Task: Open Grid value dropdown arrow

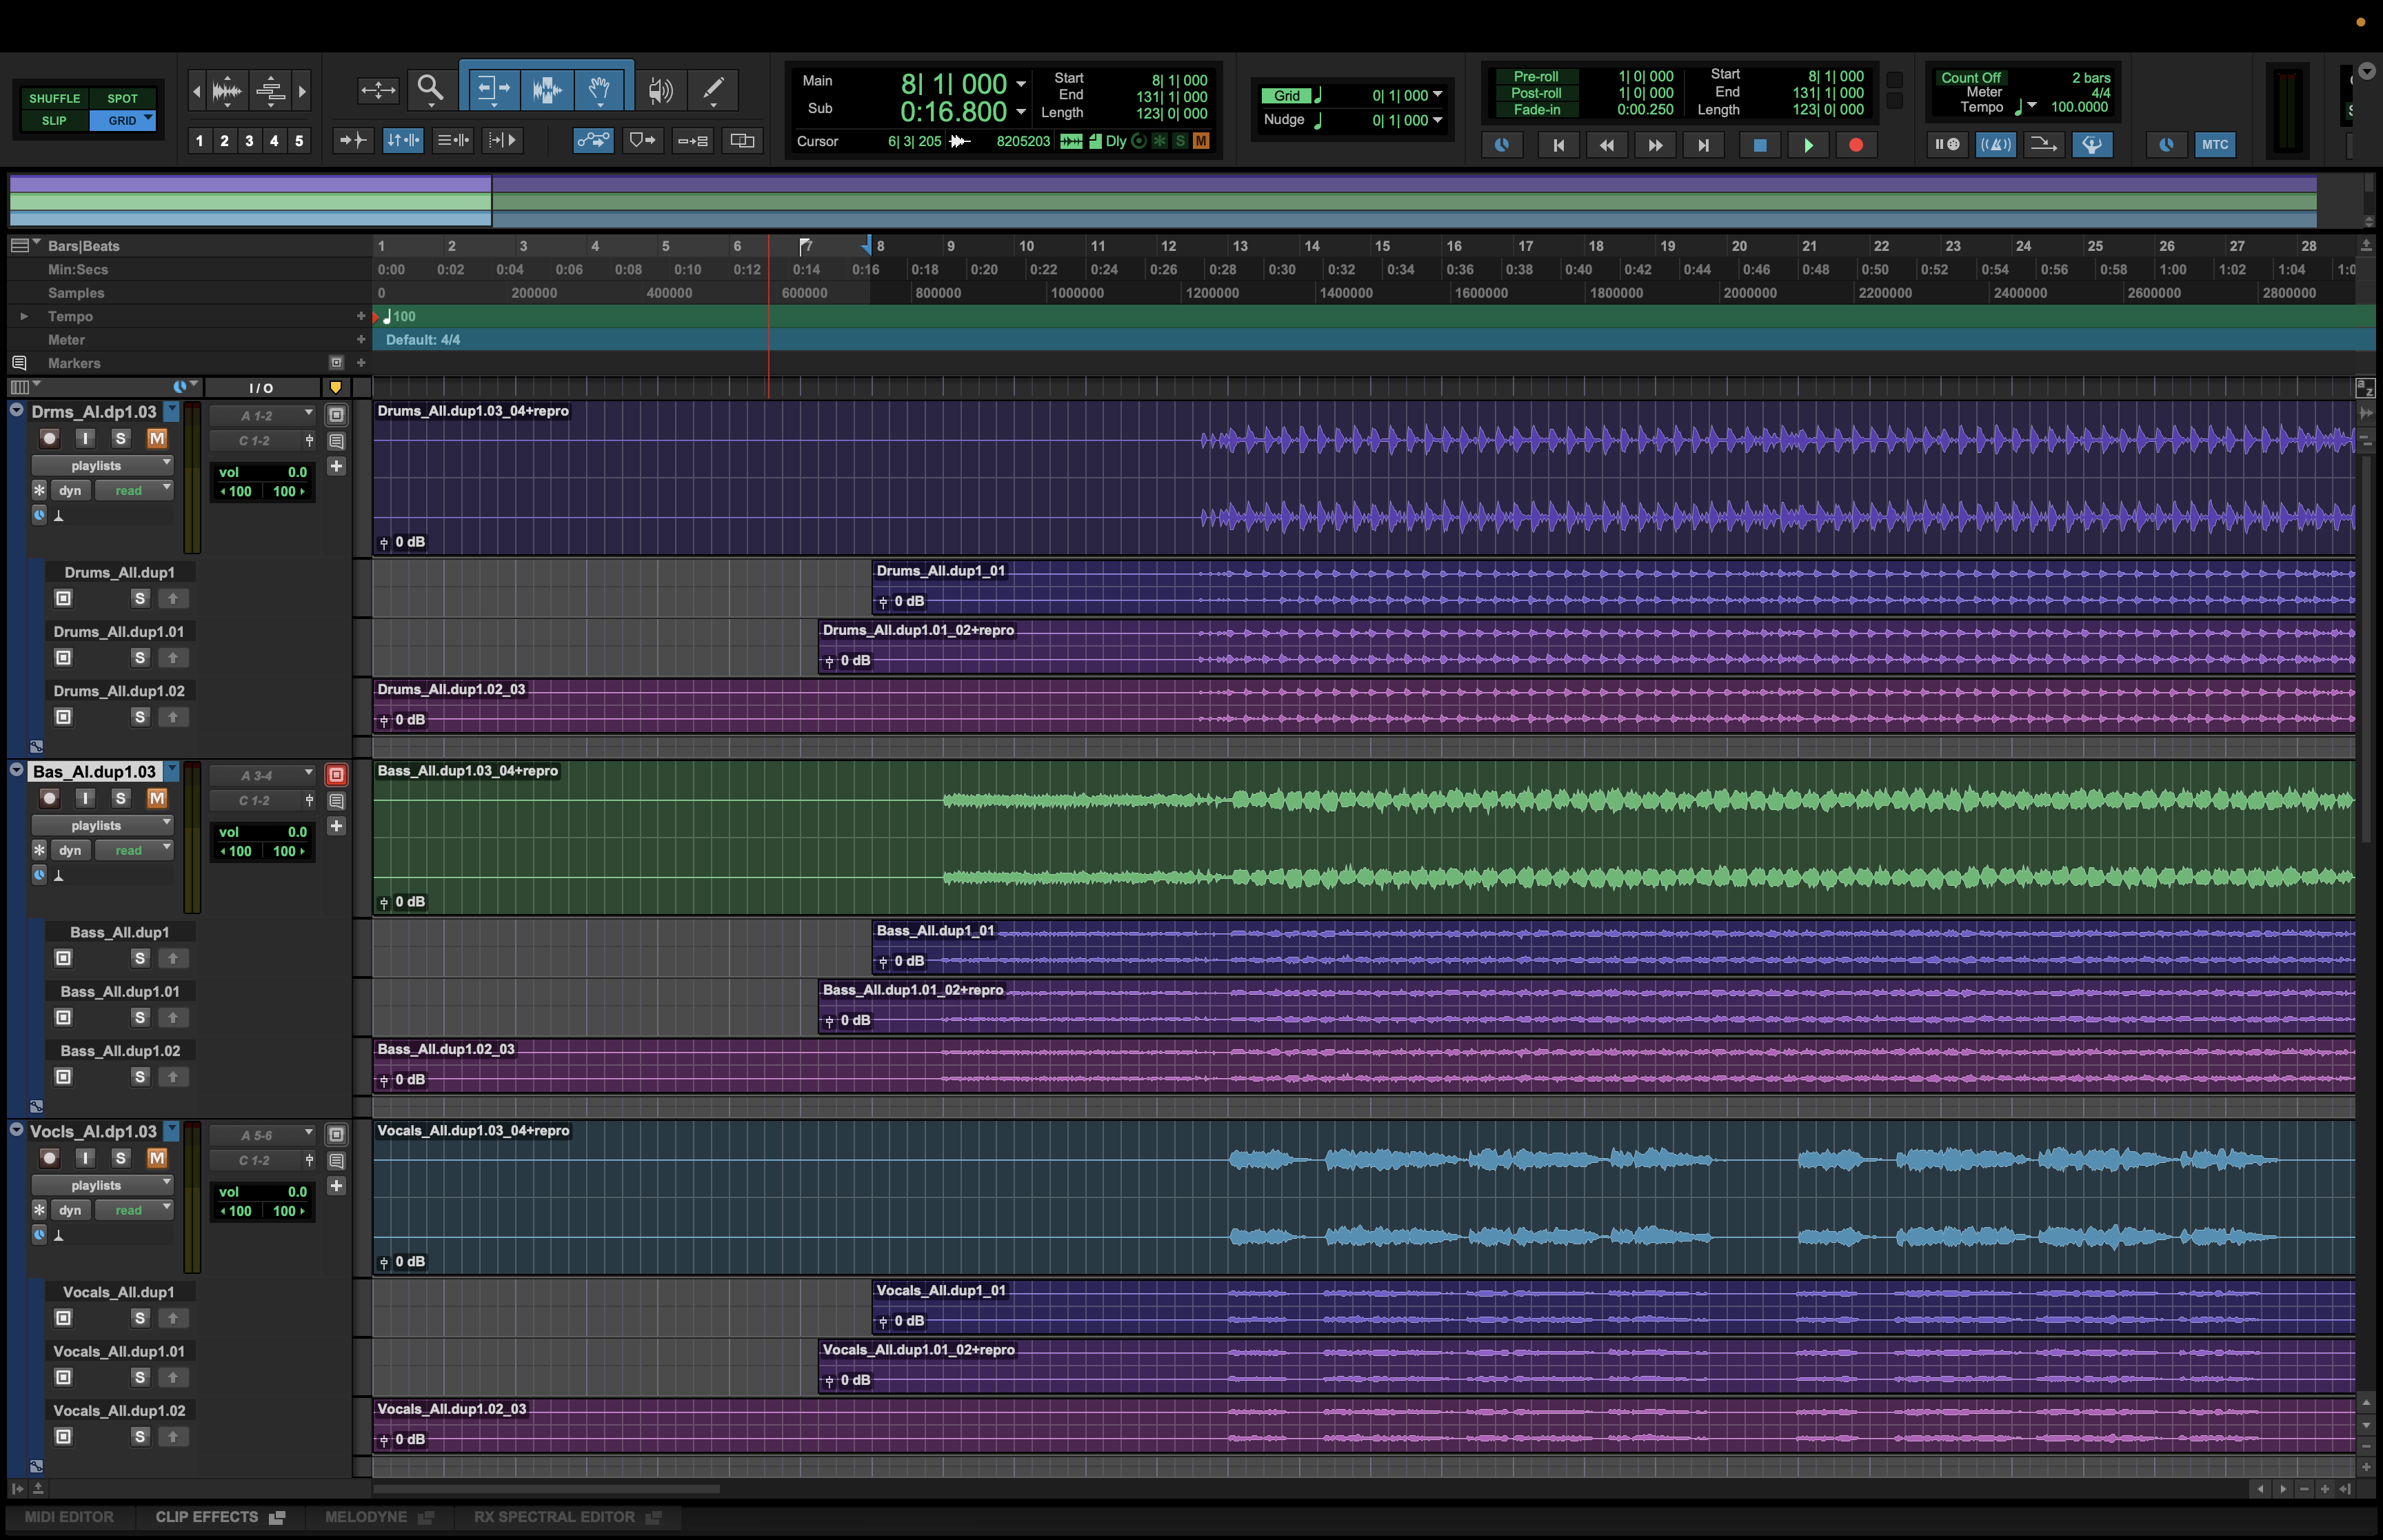Action: click(1437, 95)
